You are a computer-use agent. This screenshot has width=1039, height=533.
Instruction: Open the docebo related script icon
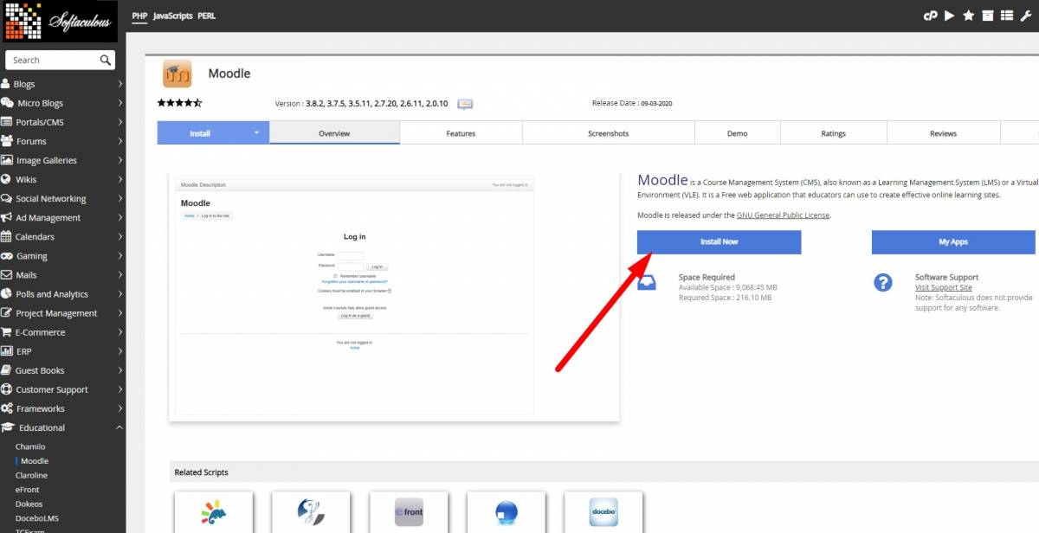pos(603,512)
